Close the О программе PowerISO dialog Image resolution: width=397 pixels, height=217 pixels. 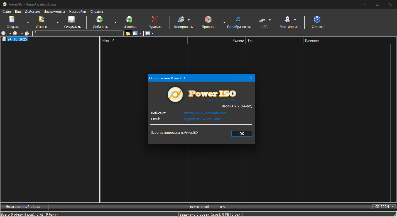click(x=251, y=78)
